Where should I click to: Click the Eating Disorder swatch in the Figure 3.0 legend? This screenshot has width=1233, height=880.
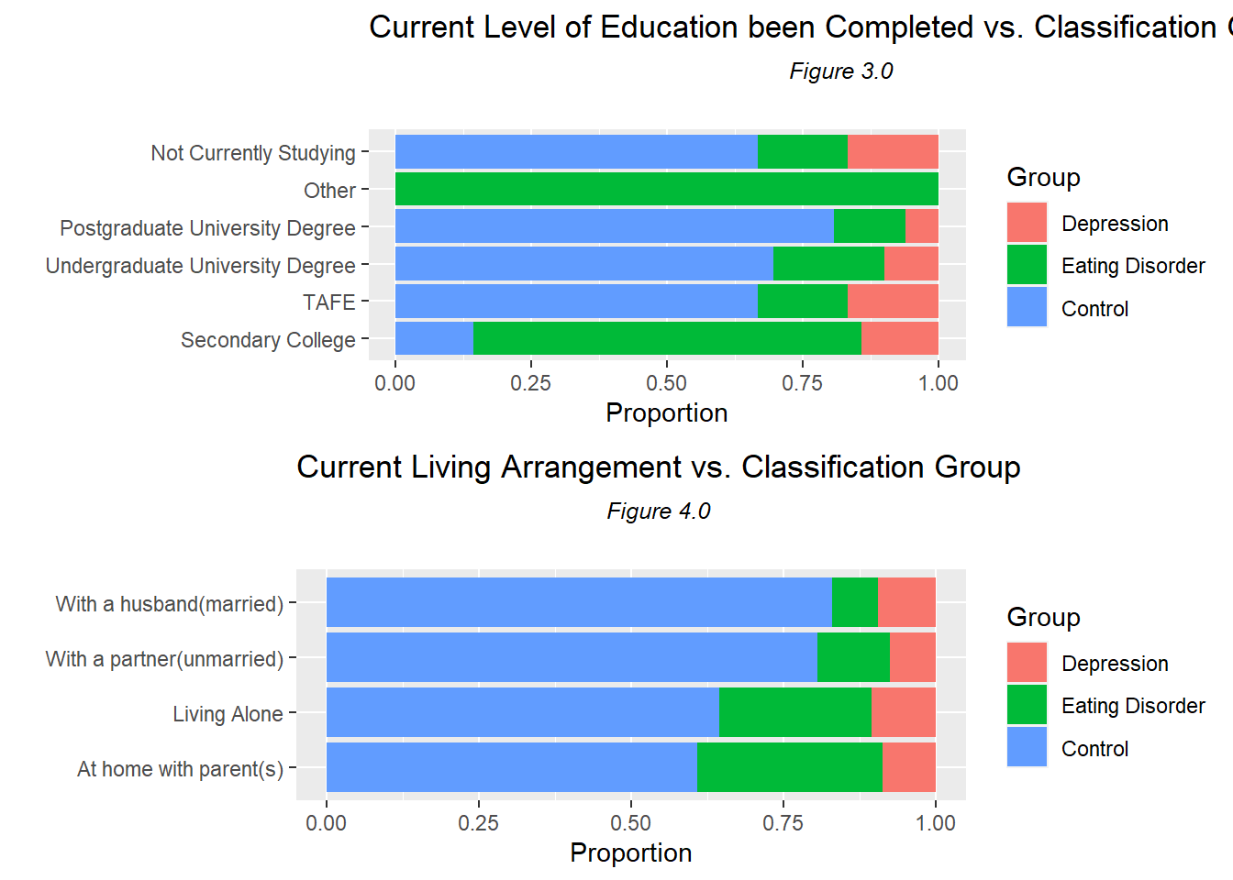[1027, 265]
